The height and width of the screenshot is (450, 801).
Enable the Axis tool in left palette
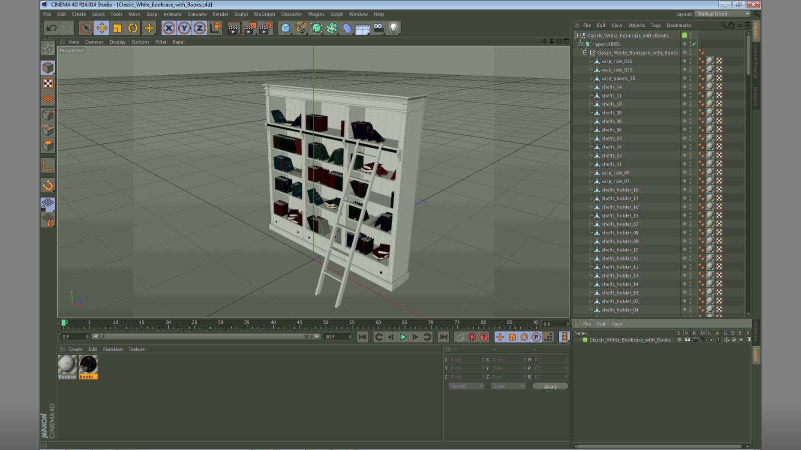click(x=48, y=165)
